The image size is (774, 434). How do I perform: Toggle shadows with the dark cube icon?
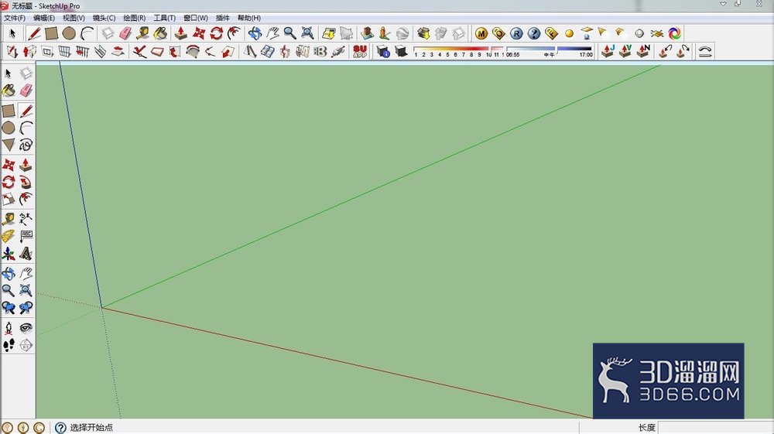point(401,51)
